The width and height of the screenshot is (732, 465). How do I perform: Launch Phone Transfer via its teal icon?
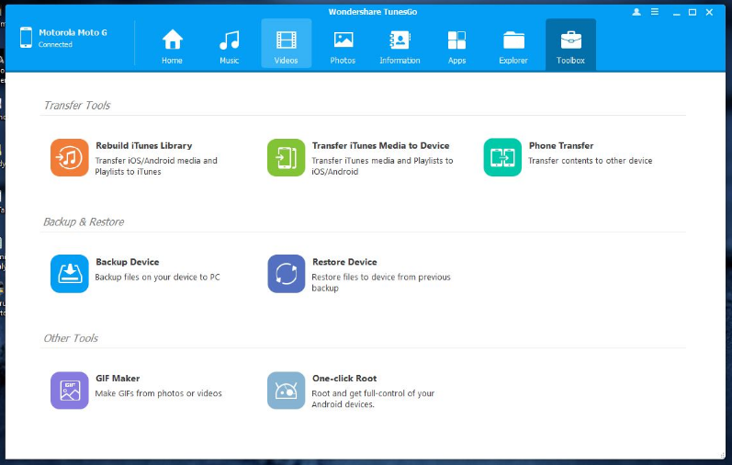tap(502, 157)
